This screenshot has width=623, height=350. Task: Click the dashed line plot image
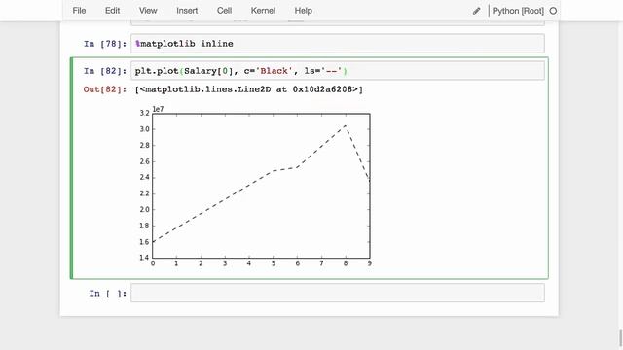tap(256, 187)
